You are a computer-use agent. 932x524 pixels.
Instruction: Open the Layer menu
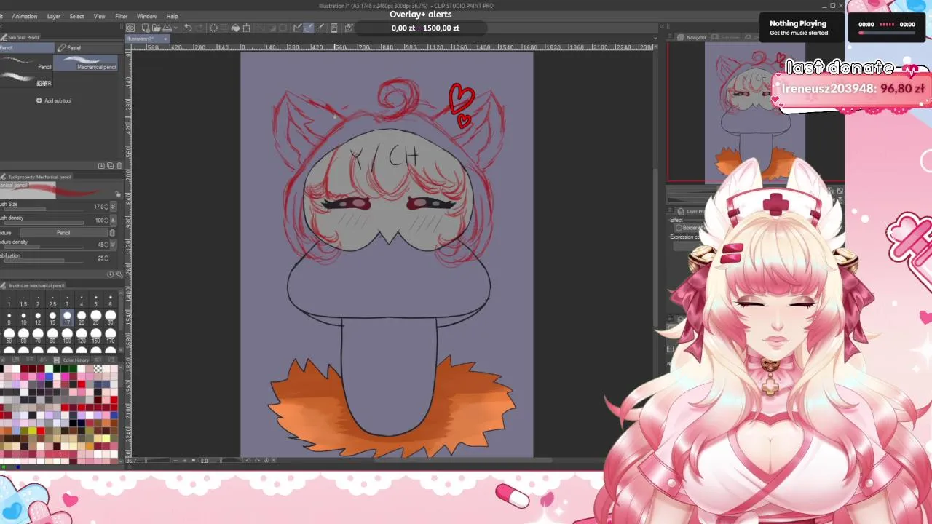(54, 16)
